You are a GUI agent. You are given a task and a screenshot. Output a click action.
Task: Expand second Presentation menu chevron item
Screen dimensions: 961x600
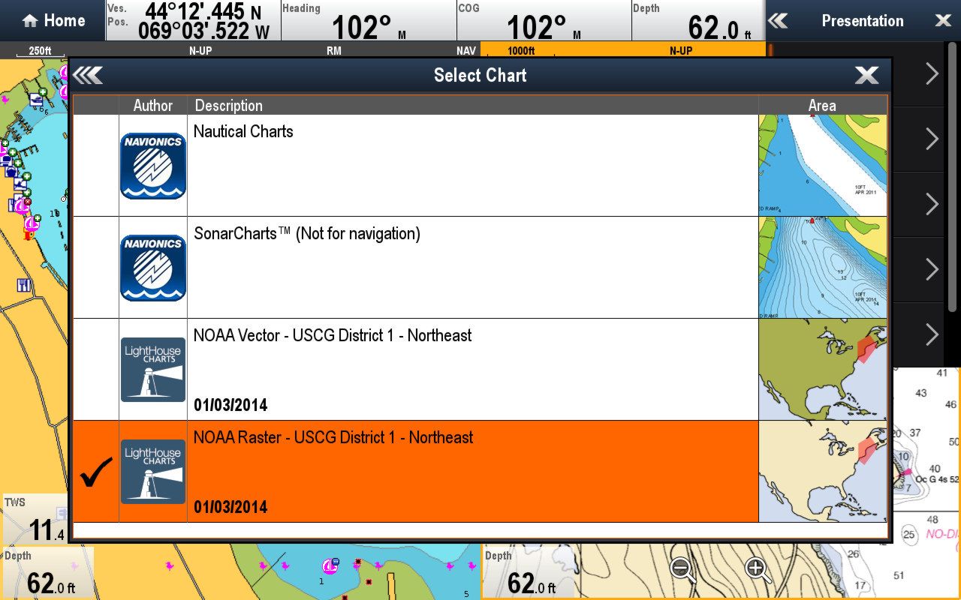click(932, 139)
